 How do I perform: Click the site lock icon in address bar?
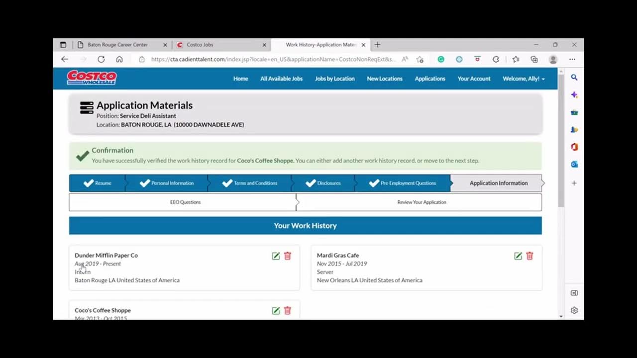point(142,59)
